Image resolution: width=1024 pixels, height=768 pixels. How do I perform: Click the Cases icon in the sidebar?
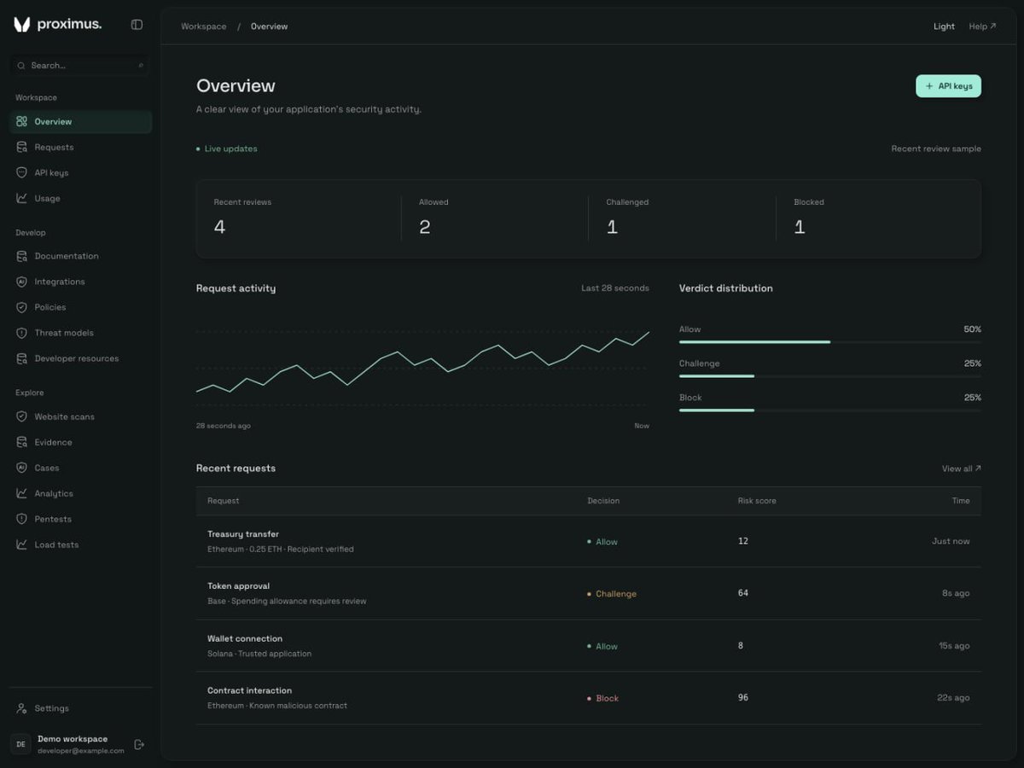[22, 468]
